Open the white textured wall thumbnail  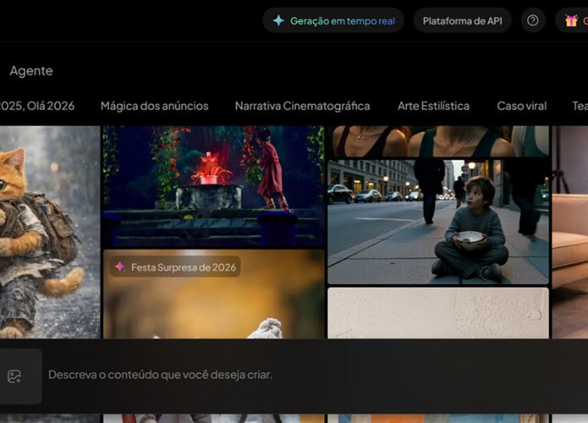[437, 313]
